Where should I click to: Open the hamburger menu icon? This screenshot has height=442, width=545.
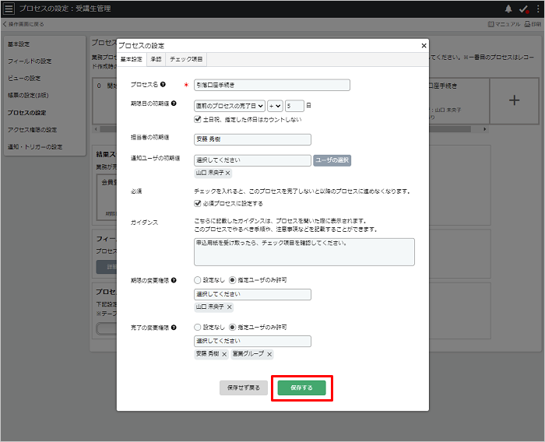pos(9,9)
